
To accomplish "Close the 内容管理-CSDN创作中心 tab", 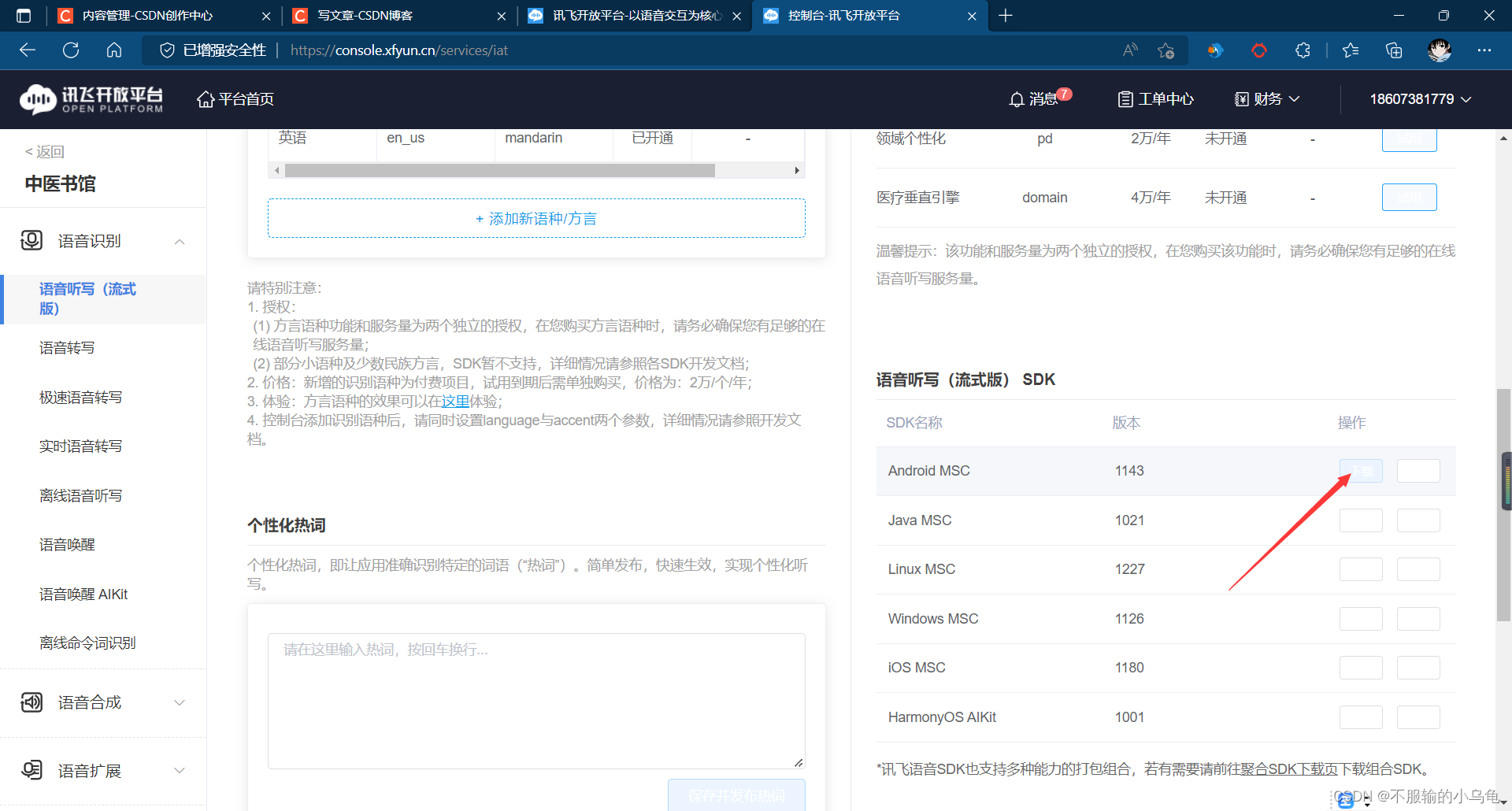I will (266, 16).
